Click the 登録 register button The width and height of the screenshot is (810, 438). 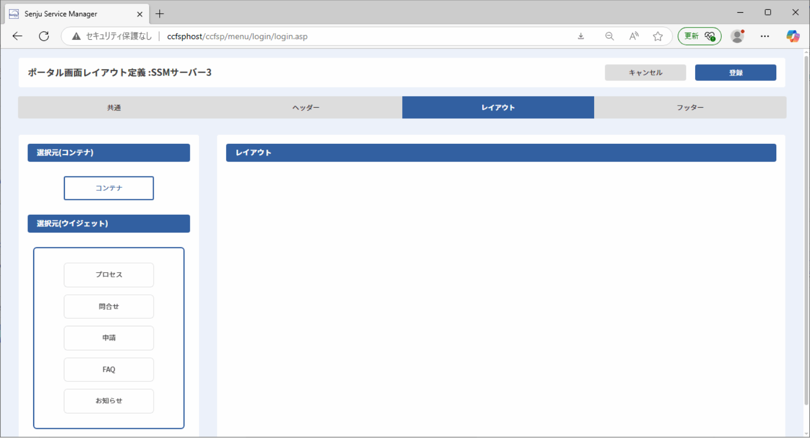point(735,72)
